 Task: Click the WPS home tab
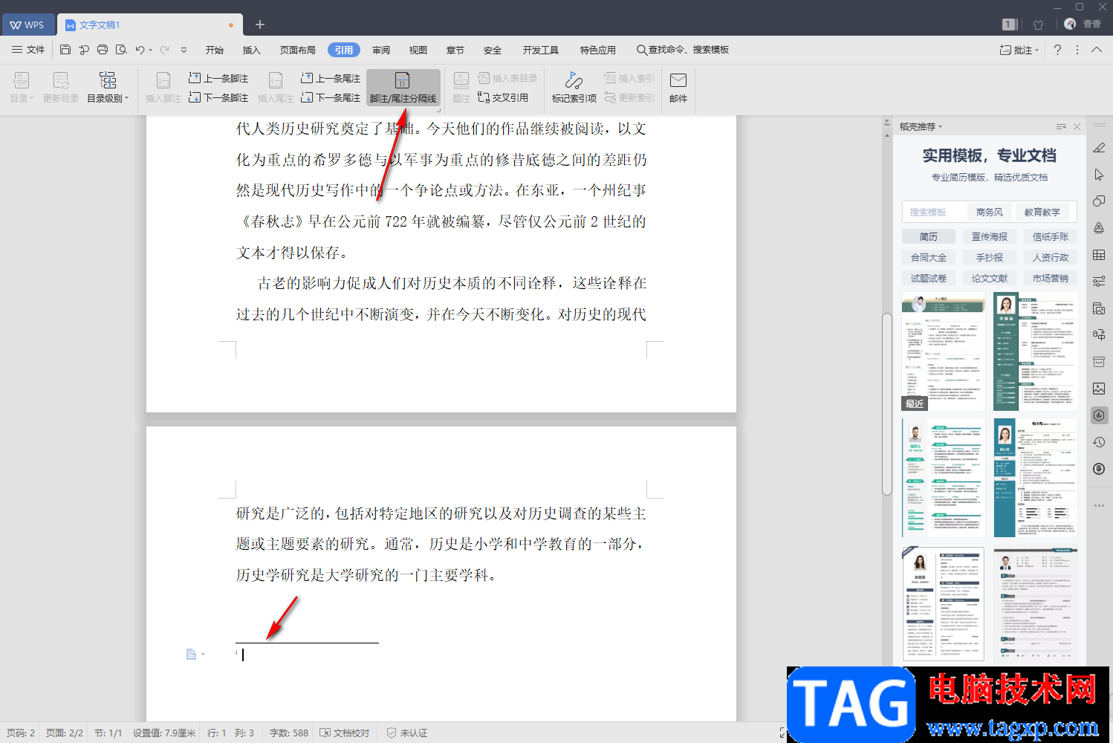pos(27,25)
